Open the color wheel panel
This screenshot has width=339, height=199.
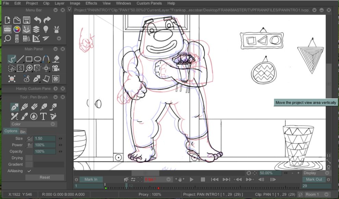(17, 29)
